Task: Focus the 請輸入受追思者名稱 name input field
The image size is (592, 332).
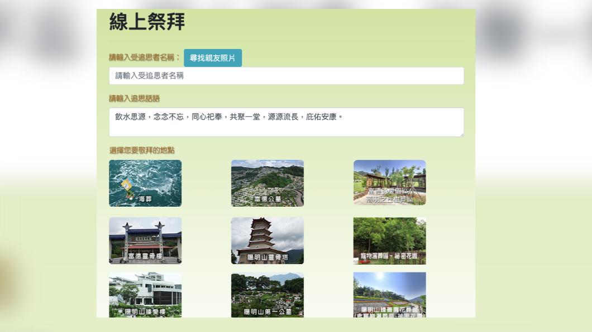Action: 286,76
